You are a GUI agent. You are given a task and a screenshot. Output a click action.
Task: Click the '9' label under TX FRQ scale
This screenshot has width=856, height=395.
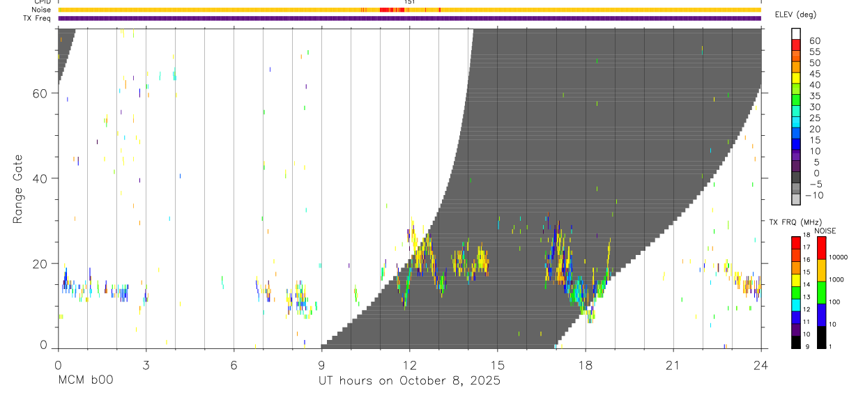click(x=807, y=346)
